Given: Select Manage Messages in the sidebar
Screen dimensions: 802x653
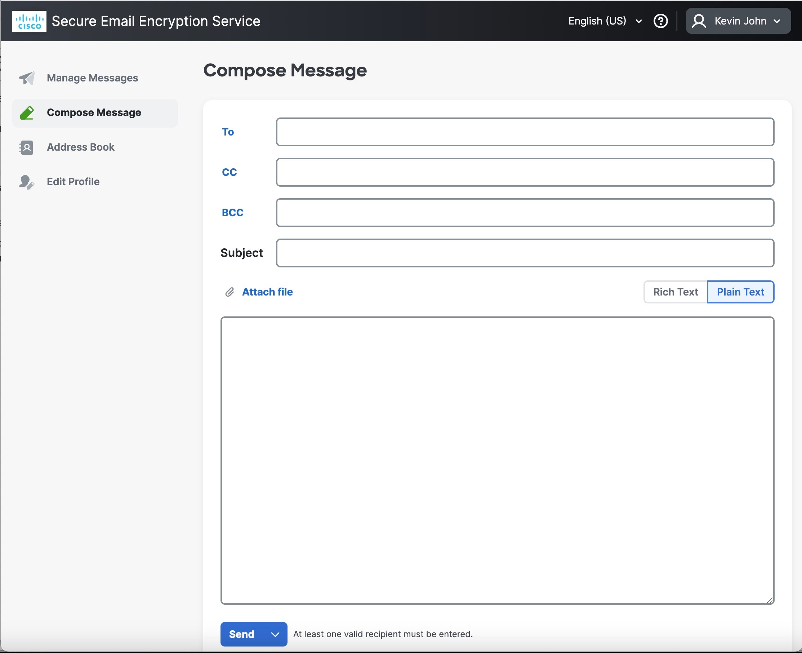Looking at the screenshot, I should pos(92,78).
